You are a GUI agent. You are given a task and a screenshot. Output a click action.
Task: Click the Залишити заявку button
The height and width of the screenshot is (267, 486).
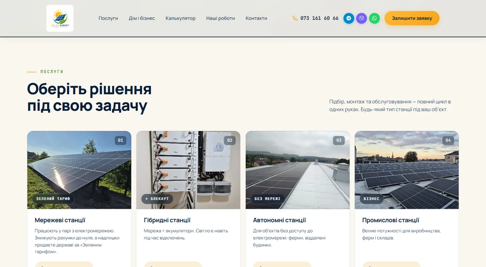click(x=412, y=18)
